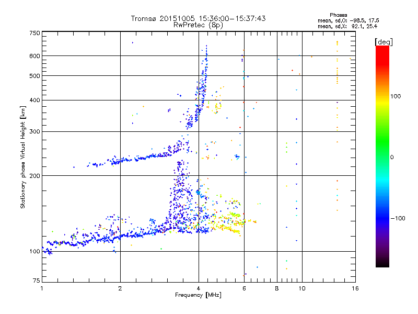Click the colorbar tick label '100'
This screenshot has width=418, height=314.
click(x=396, y=96)
